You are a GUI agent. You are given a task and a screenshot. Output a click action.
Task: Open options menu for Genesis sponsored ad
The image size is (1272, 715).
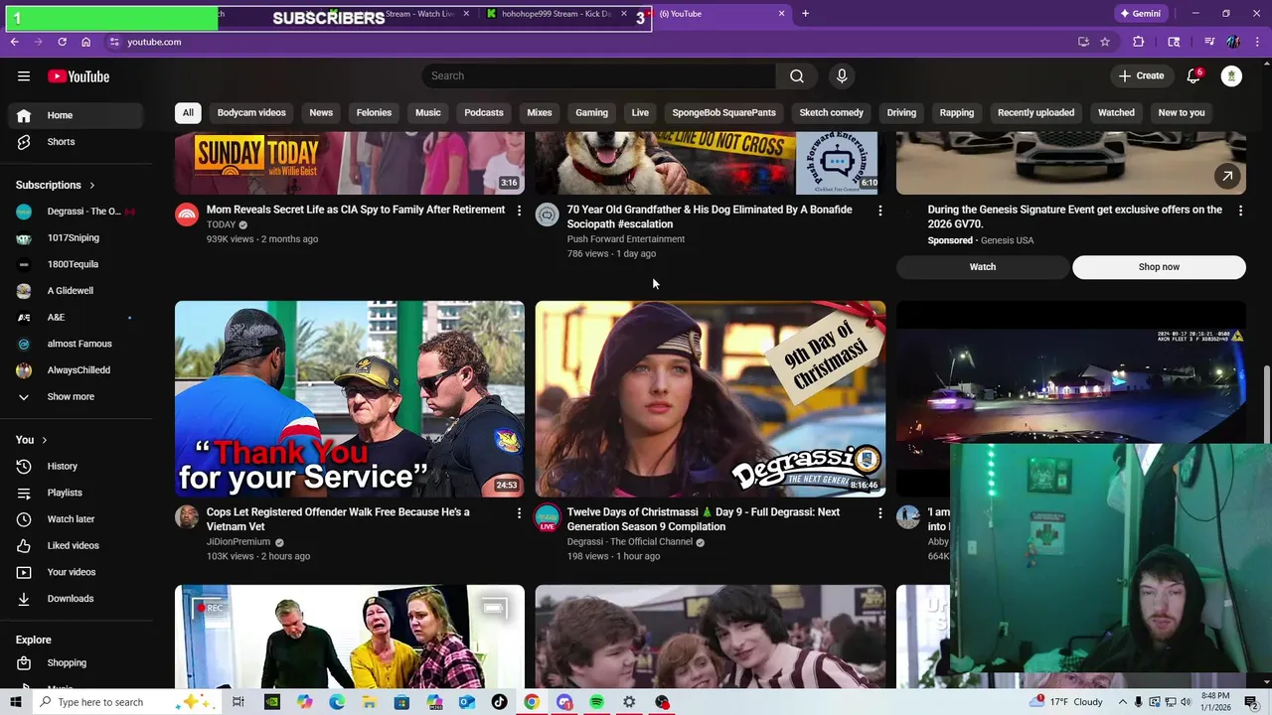pyautogui.click(x=1240, y=211)
